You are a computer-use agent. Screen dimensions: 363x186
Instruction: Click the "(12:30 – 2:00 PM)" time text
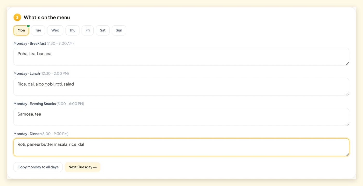pos(55,73)
